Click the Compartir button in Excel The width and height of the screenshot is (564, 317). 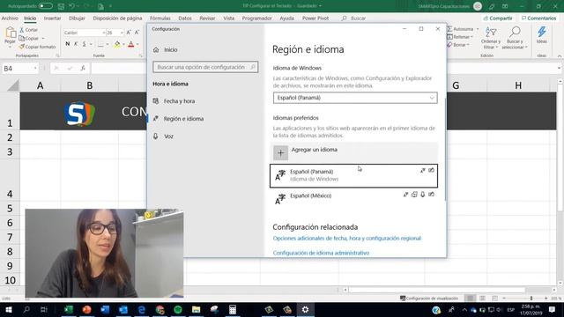point(498,18)
